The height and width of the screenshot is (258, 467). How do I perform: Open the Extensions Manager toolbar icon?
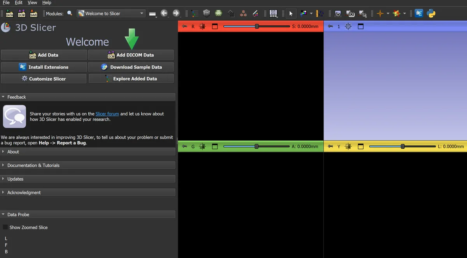pyautogui.click(x=419, y=13)
